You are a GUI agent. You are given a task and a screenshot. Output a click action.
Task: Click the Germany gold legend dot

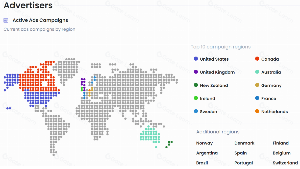257,85
